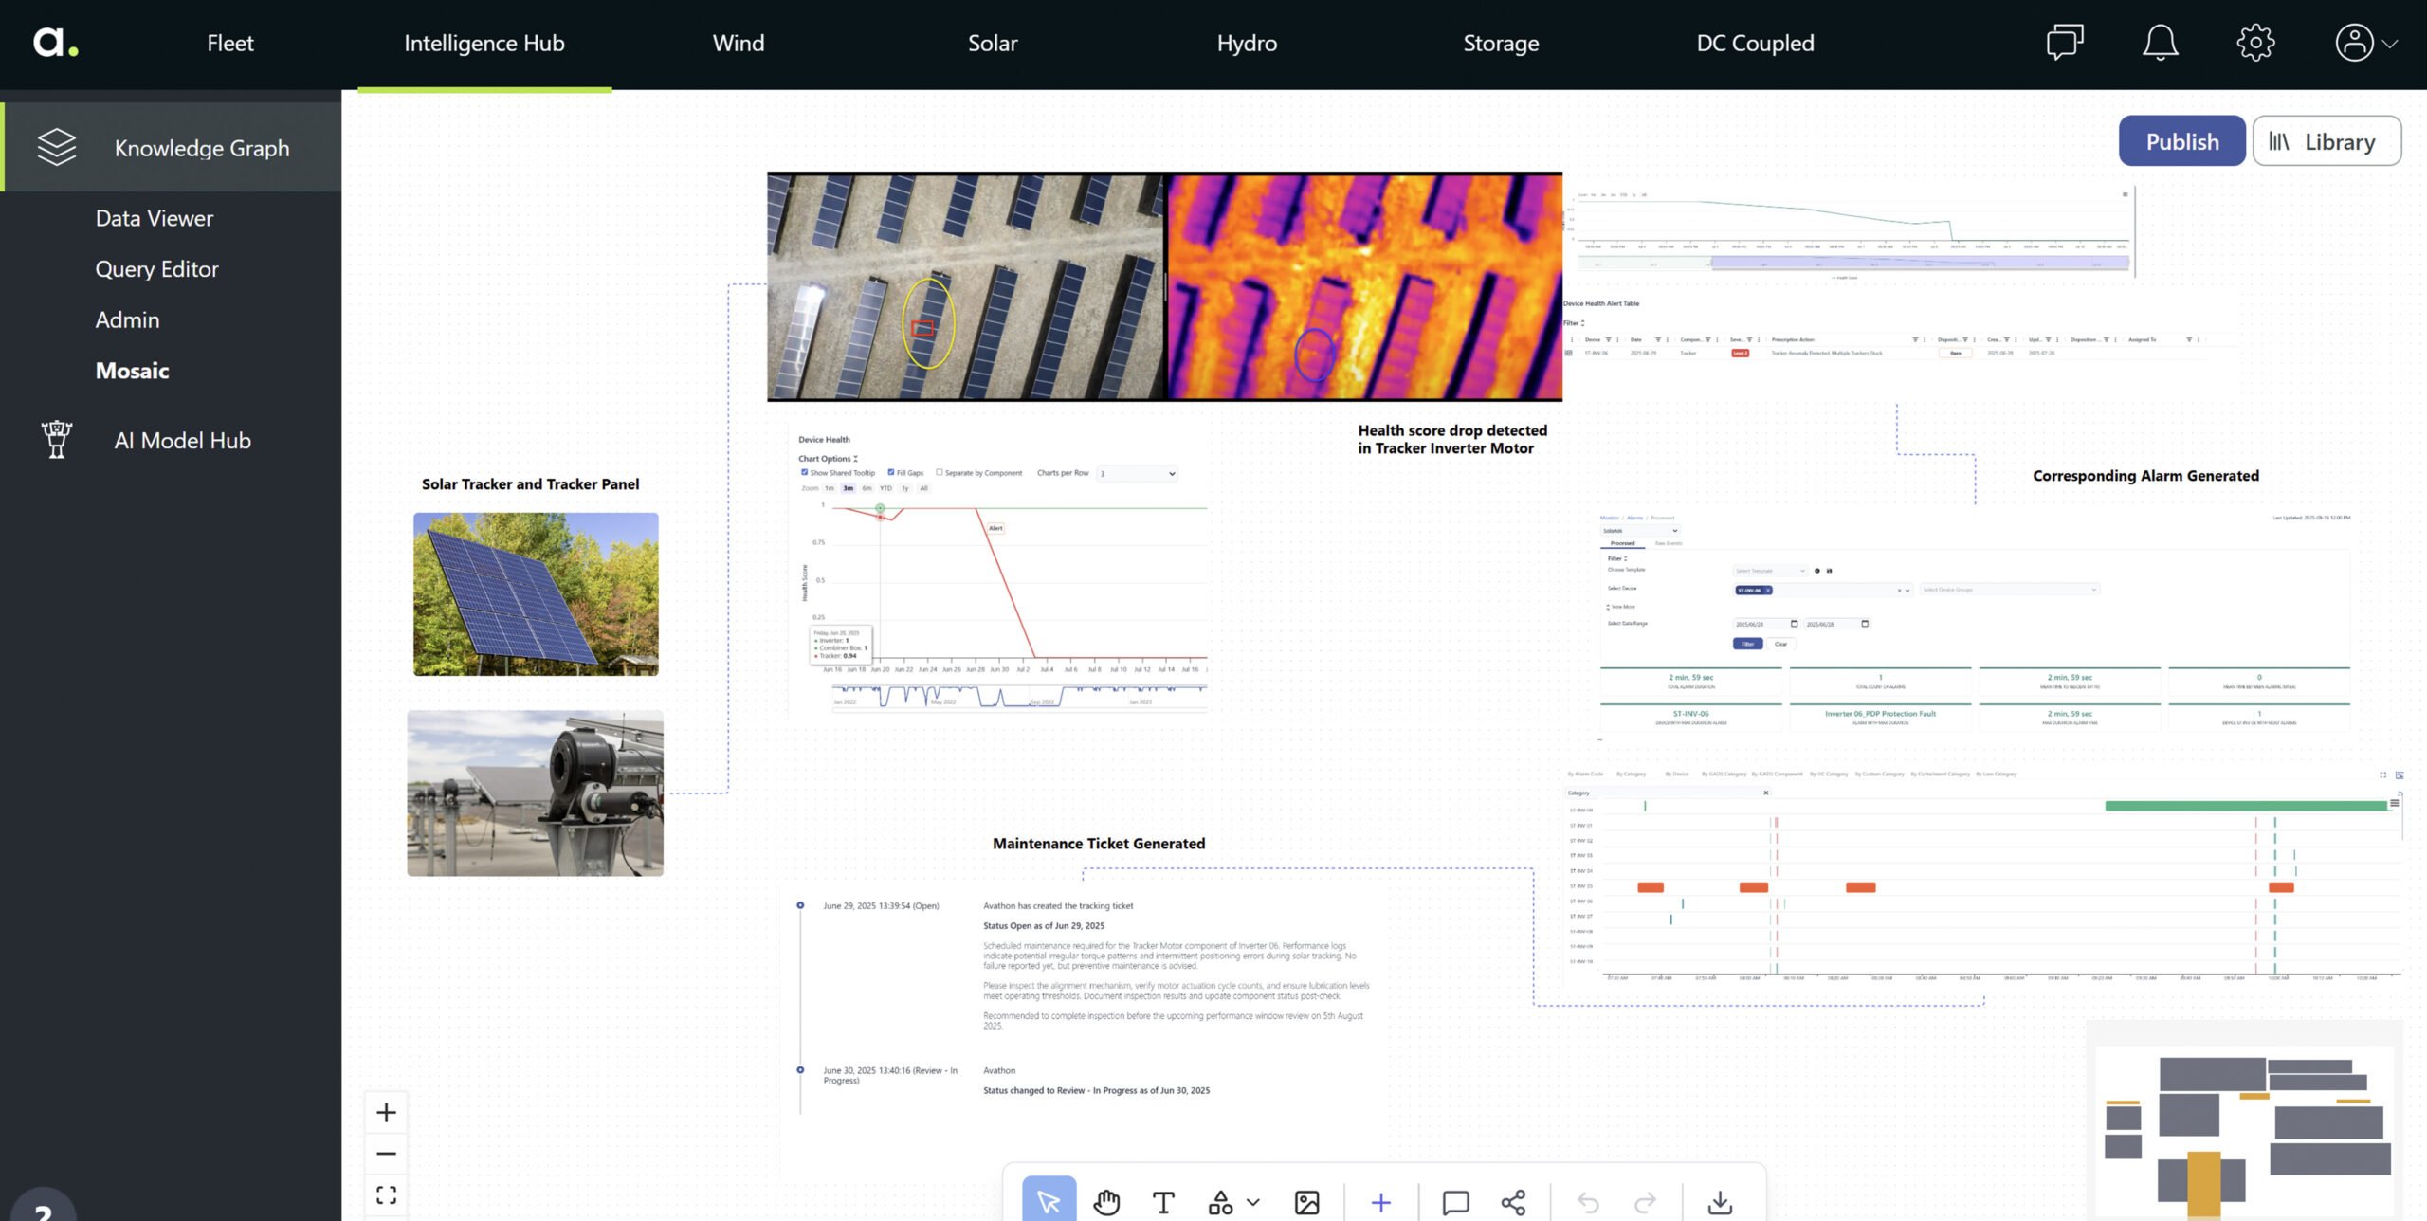Click the share icon in toolbar

[1513, 1202]
